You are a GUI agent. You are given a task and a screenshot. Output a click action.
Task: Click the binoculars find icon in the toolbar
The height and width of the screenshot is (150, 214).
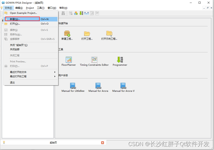point(63,13)
